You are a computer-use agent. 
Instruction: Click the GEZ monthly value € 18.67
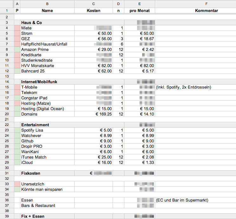click(140, 39)
